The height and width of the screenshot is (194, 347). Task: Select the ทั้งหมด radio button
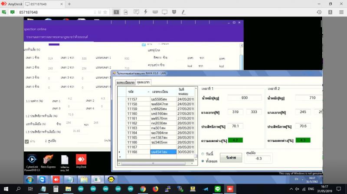pyautogui.click(x=203, y=161)
